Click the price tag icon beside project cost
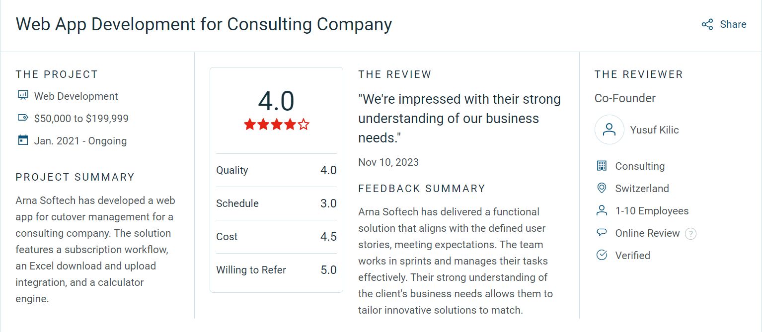The width and height of the screenshot is (762, 332). click(22, 118)
